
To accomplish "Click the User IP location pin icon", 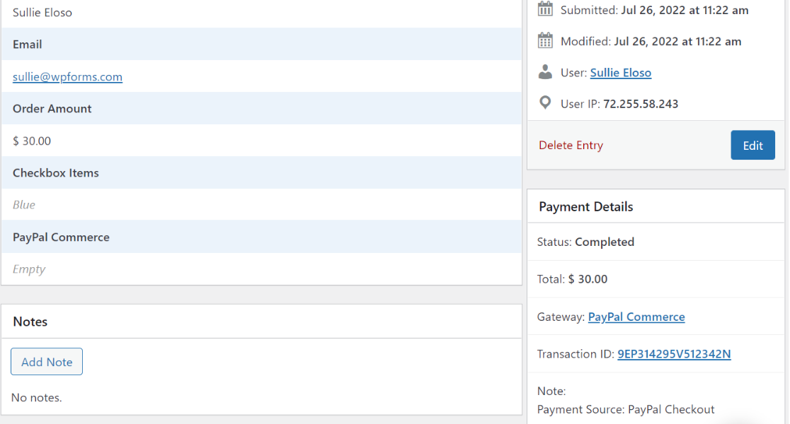I will click(545, 102).
